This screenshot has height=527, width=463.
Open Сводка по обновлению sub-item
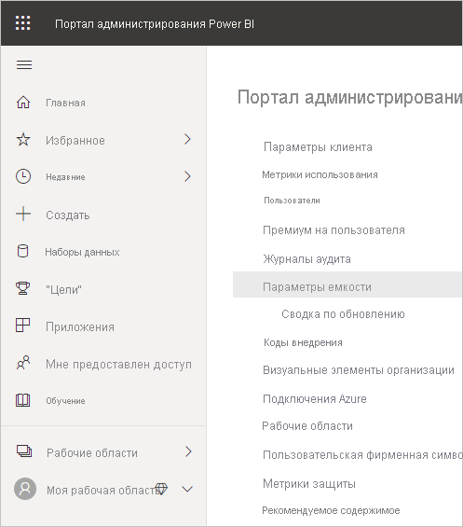(x=343, y=314)
